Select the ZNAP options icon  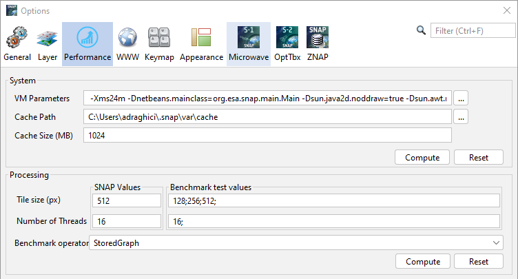point(318,44)
